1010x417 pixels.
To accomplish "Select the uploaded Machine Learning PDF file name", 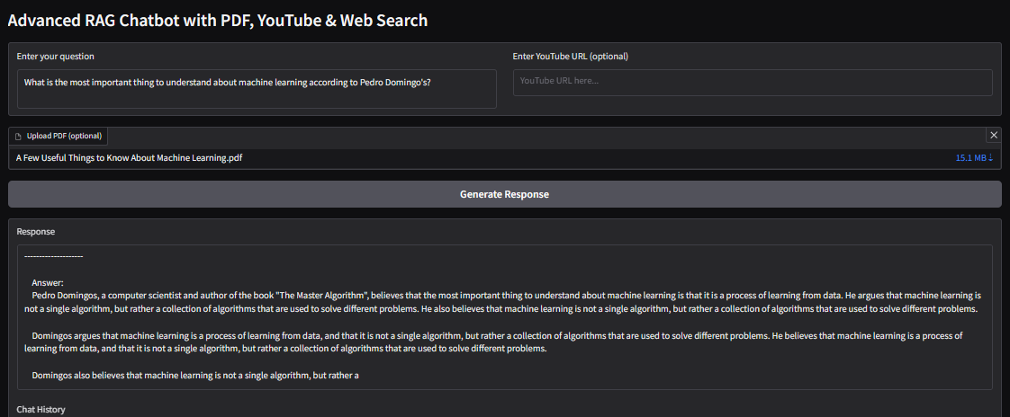I will pyautogui.click(x=129, y=158).
